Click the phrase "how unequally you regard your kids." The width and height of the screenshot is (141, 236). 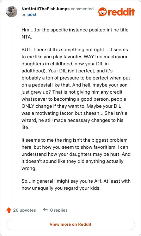click(x=61, y=188)
